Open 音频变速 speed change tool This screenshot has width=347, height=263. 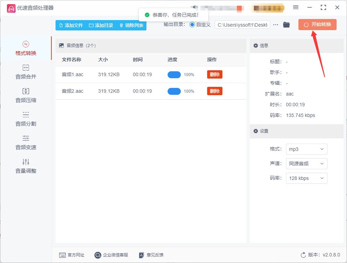(26, 143)
